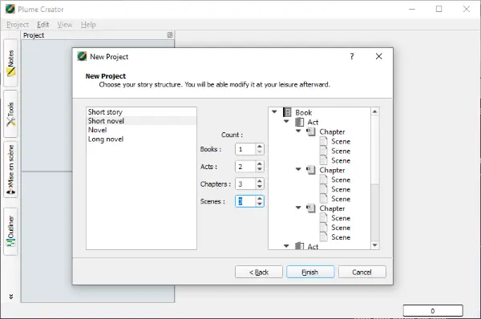Click the third Chapter icon in the tree
481x319 pixels.
click(311, 208)
